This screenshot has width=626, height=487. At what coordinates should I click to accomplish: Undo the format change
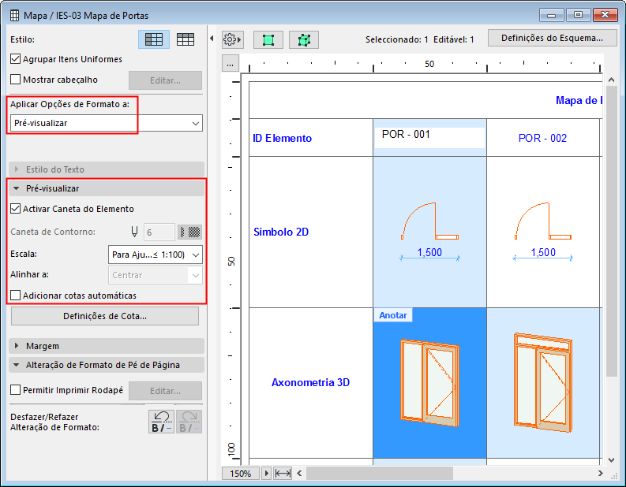[x=161, y=422]
